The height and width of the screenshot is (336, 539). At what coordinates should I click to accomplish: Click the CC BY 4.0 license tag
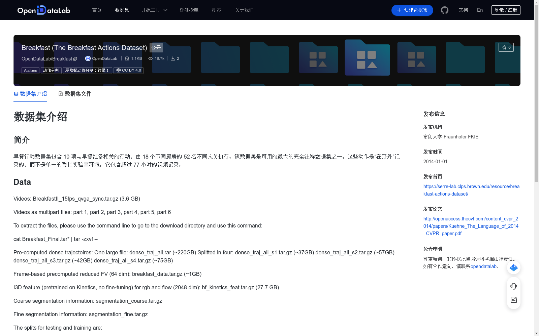[x=128, y=71]
